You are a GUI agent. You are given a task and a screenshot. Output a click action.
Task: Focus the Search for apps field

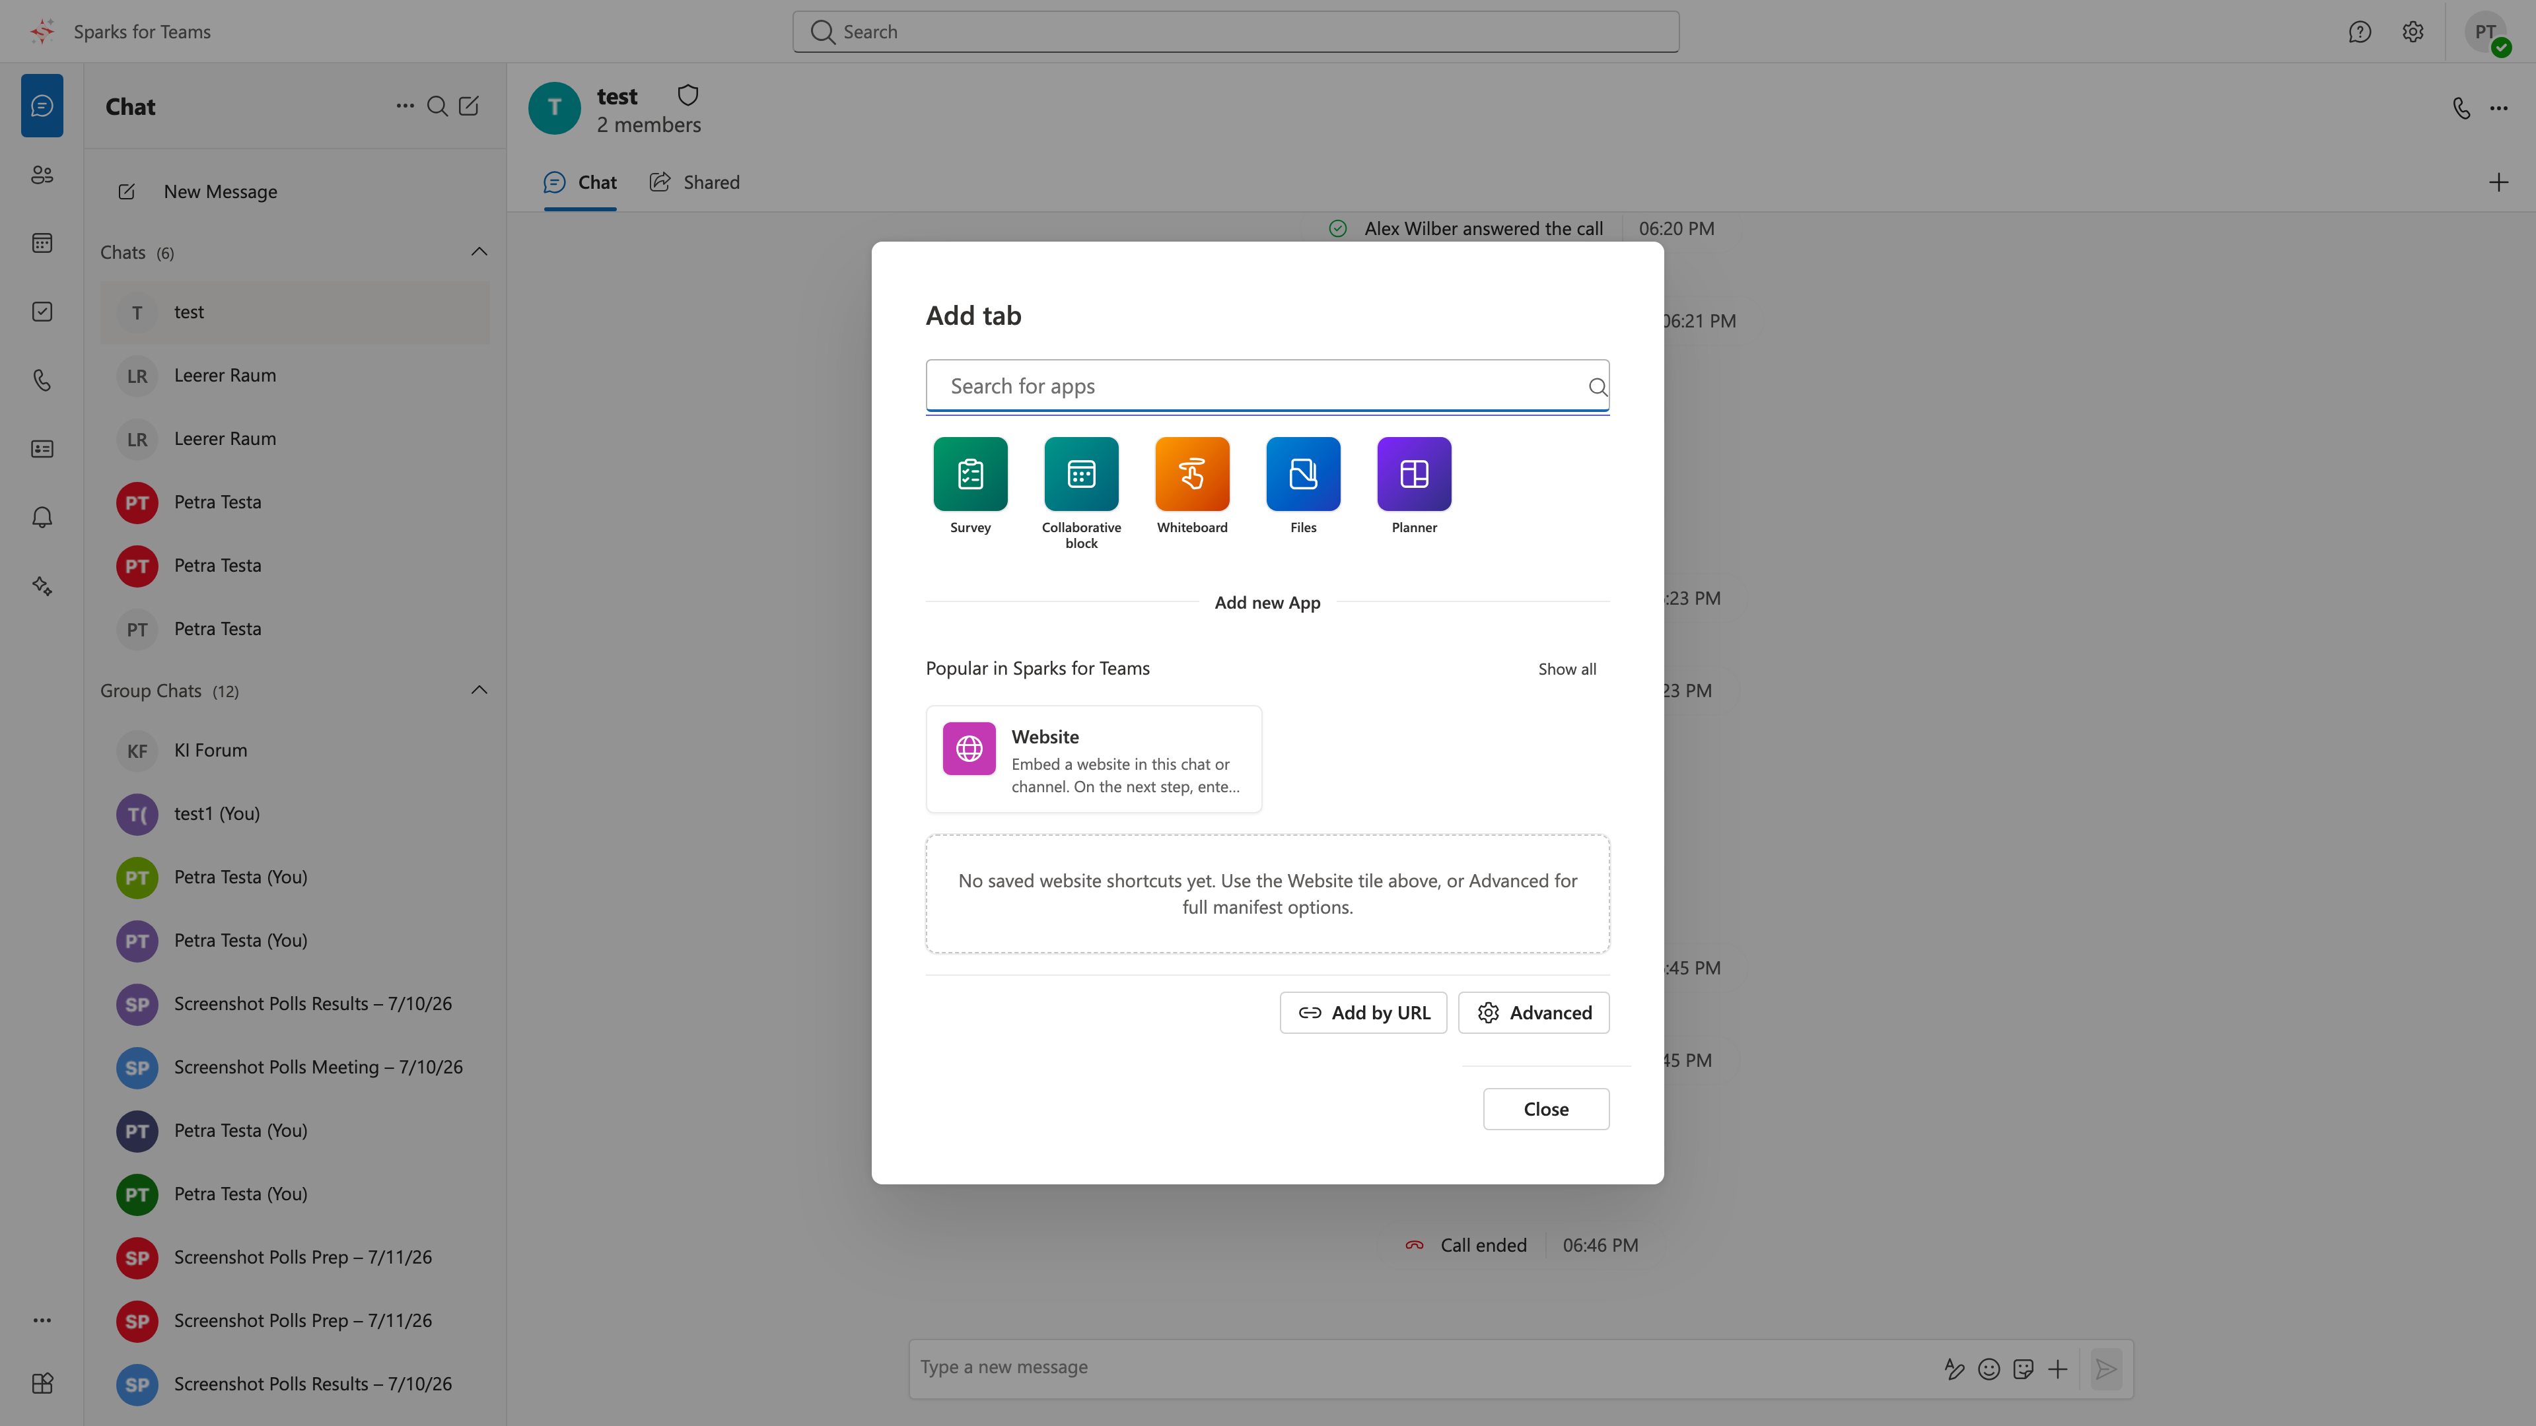point(1267,386)
